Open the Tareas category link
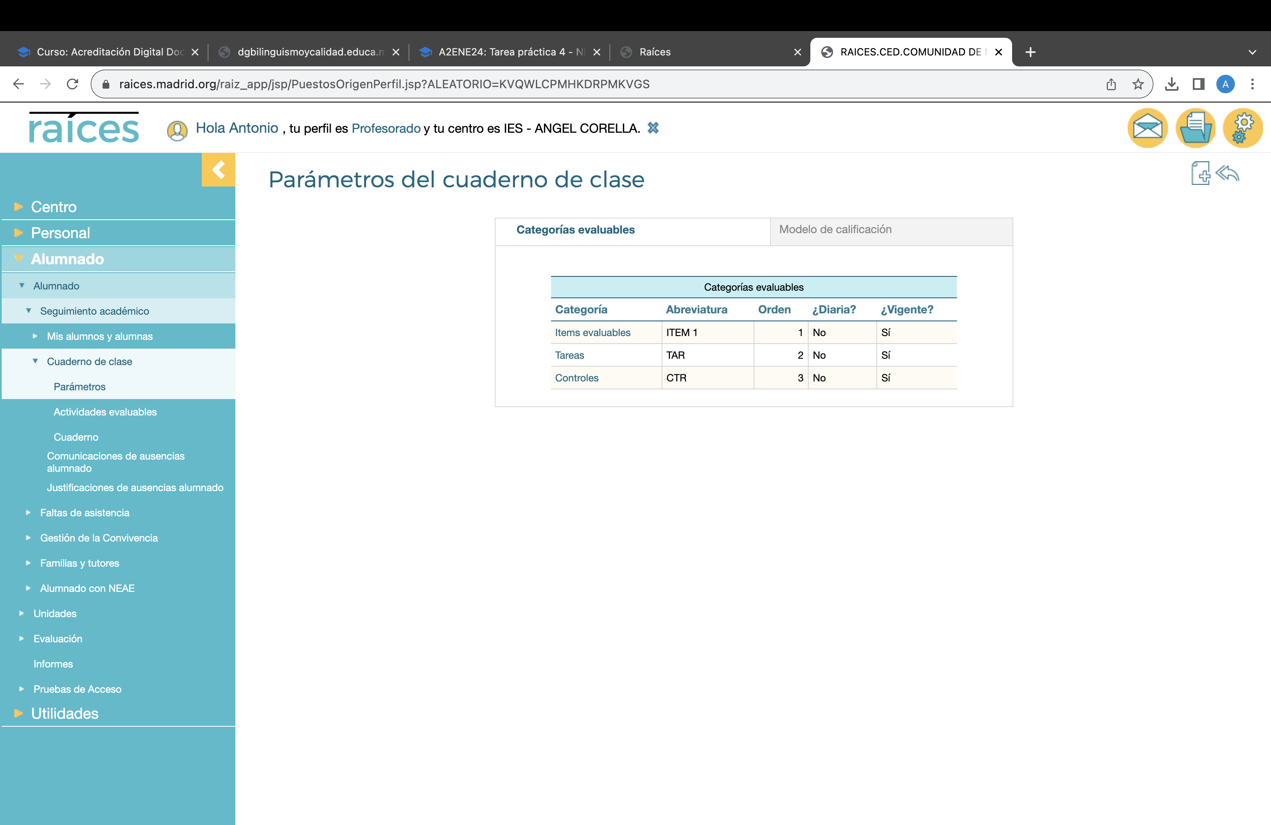 569,355
